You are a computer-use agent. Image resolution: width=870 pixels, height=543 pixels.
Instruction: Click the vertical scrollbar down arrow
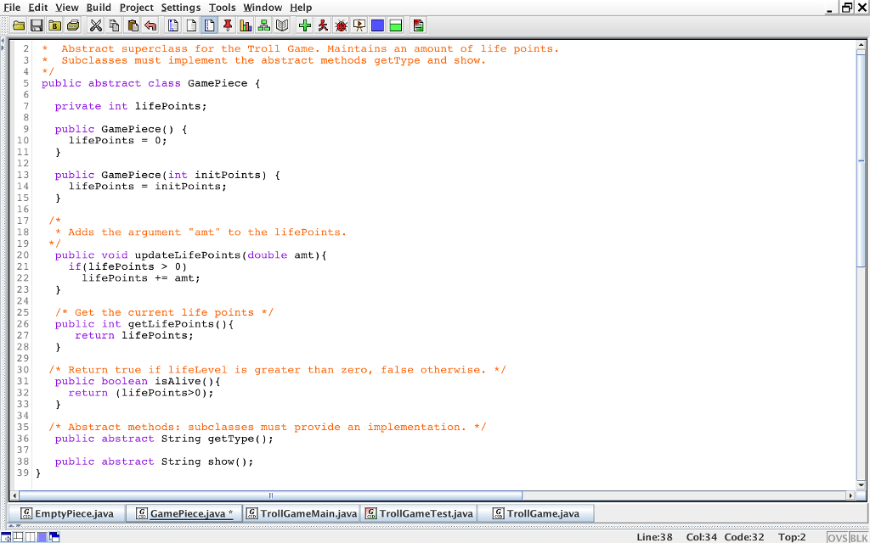(x=861, y=484)
